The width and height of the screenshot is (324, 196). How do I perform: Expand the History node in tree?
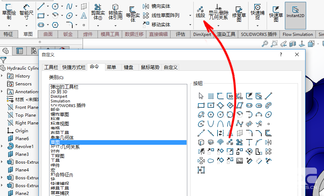click(2, 76)
